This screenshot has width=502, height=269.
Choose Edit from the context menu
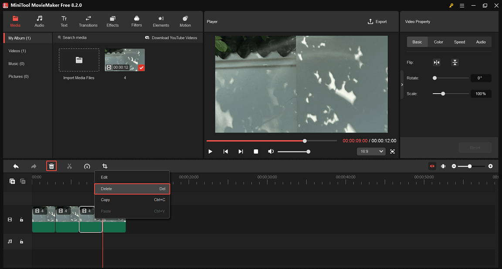click(132, 177)
